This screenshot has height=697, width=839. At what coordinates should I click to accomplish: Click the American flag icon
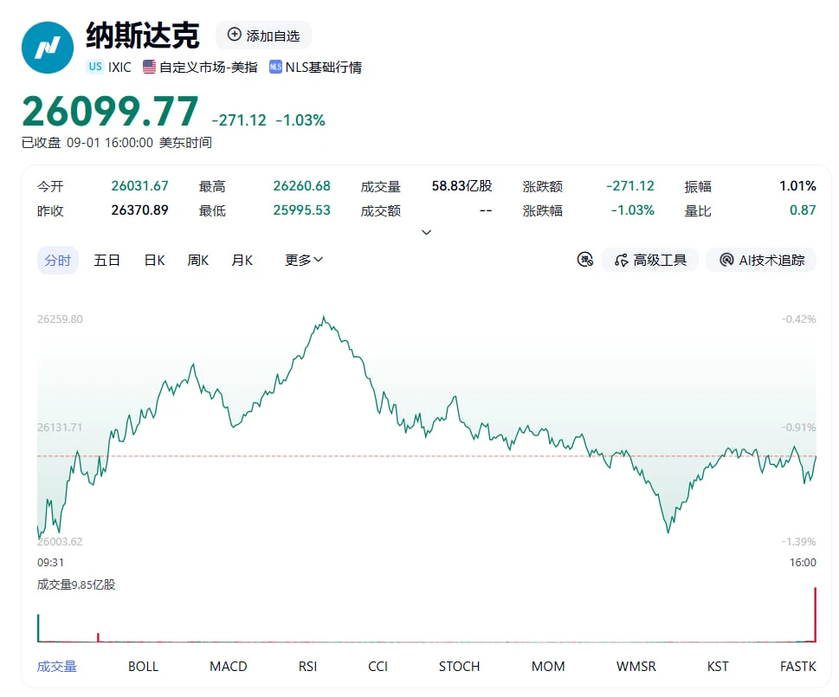pos(149,67)
